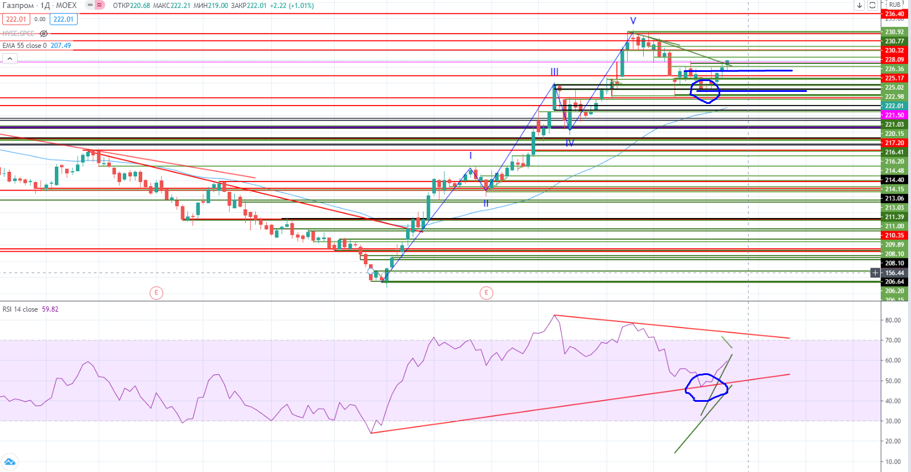The image size is (911, 472).
Task: Click the red 222.01 sell price button
Action: coord(16,19)
